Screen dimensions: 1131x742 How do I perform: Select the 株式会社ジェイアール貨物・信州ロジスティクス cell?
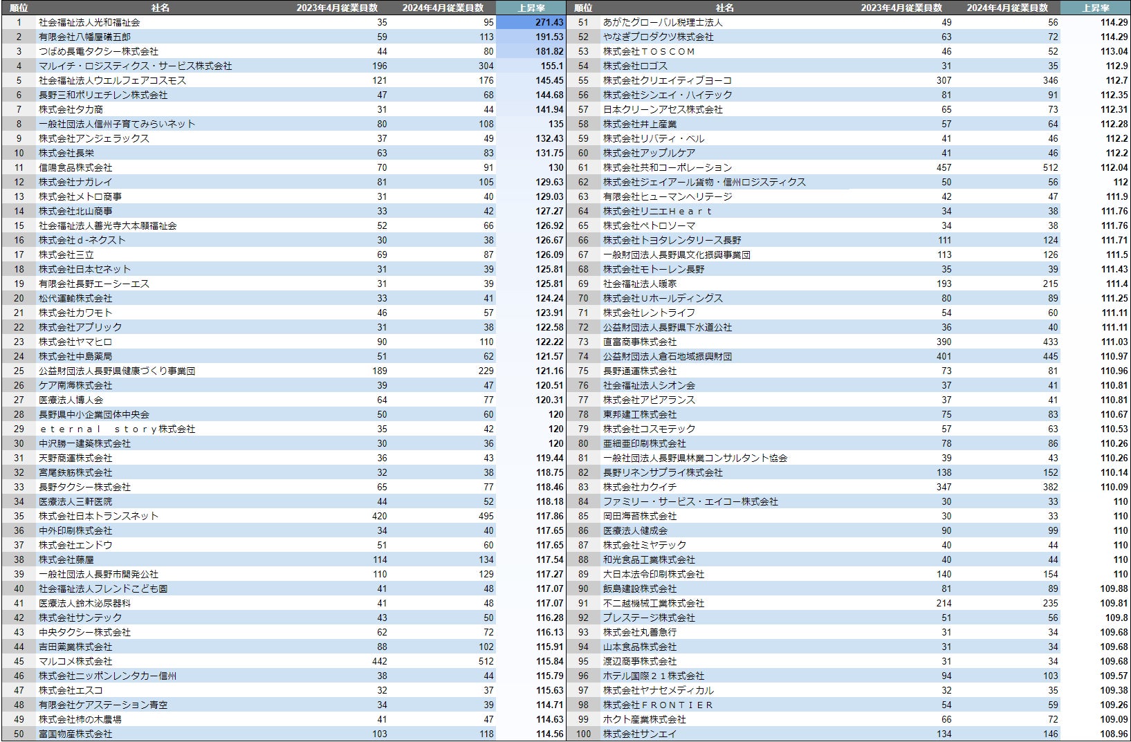coord(704,182)
